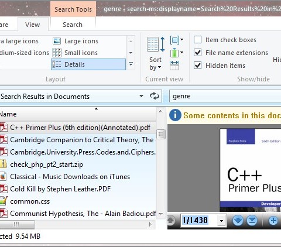Image resolution: width=281 pixels, height=247 pixels.
Task: Open the Sort by menu
Action: pos(155,54)
